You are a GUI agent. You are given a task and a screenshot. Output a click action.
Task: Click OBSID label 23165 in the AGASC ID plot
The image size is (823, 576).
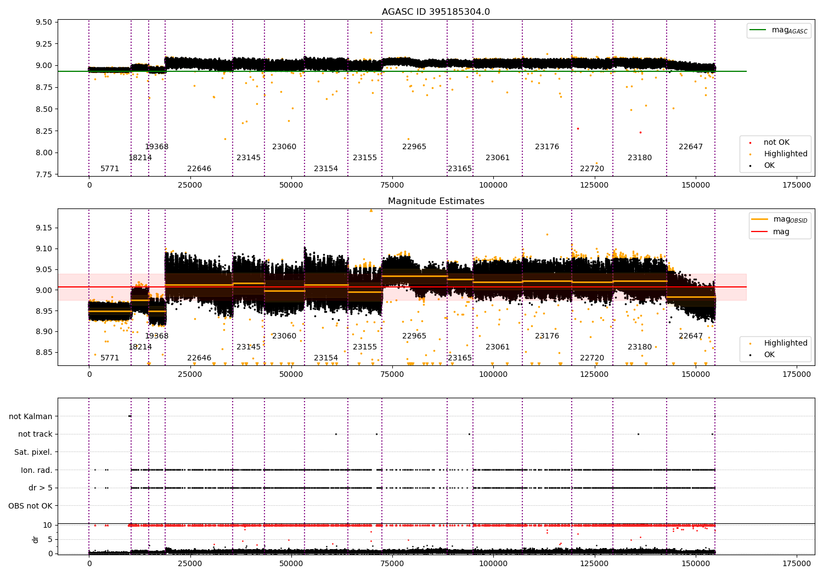(460, 169)
